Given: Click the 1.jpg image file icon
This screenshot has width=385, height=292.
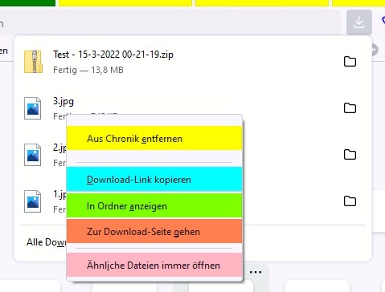Looking at the screenshot, I should [x=33, y=201].
